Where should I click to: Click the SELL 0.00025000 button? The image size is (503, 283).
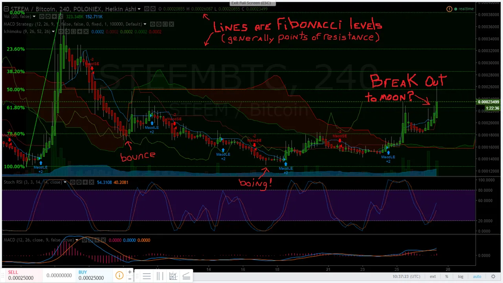click(20, 275)
